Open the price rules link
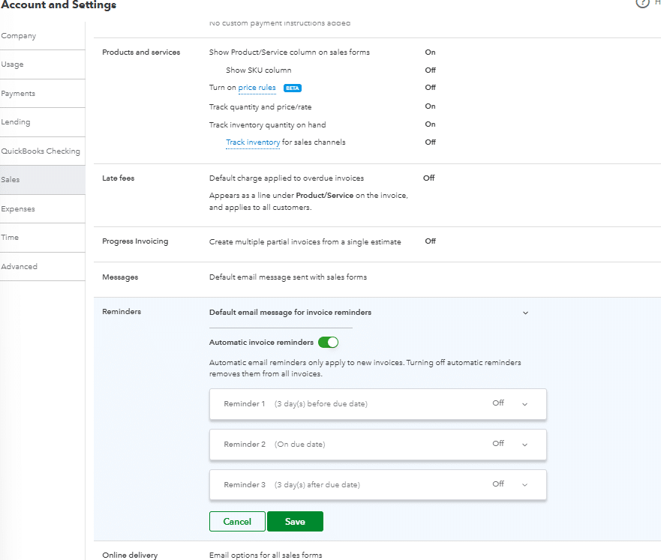Screen dimensions: 661x560 click(257, 88)
